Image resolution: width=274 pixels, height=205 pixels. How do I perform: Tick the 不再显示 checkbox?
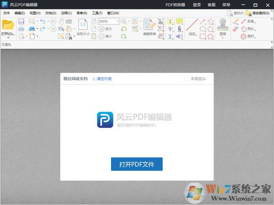coord(186,79)
